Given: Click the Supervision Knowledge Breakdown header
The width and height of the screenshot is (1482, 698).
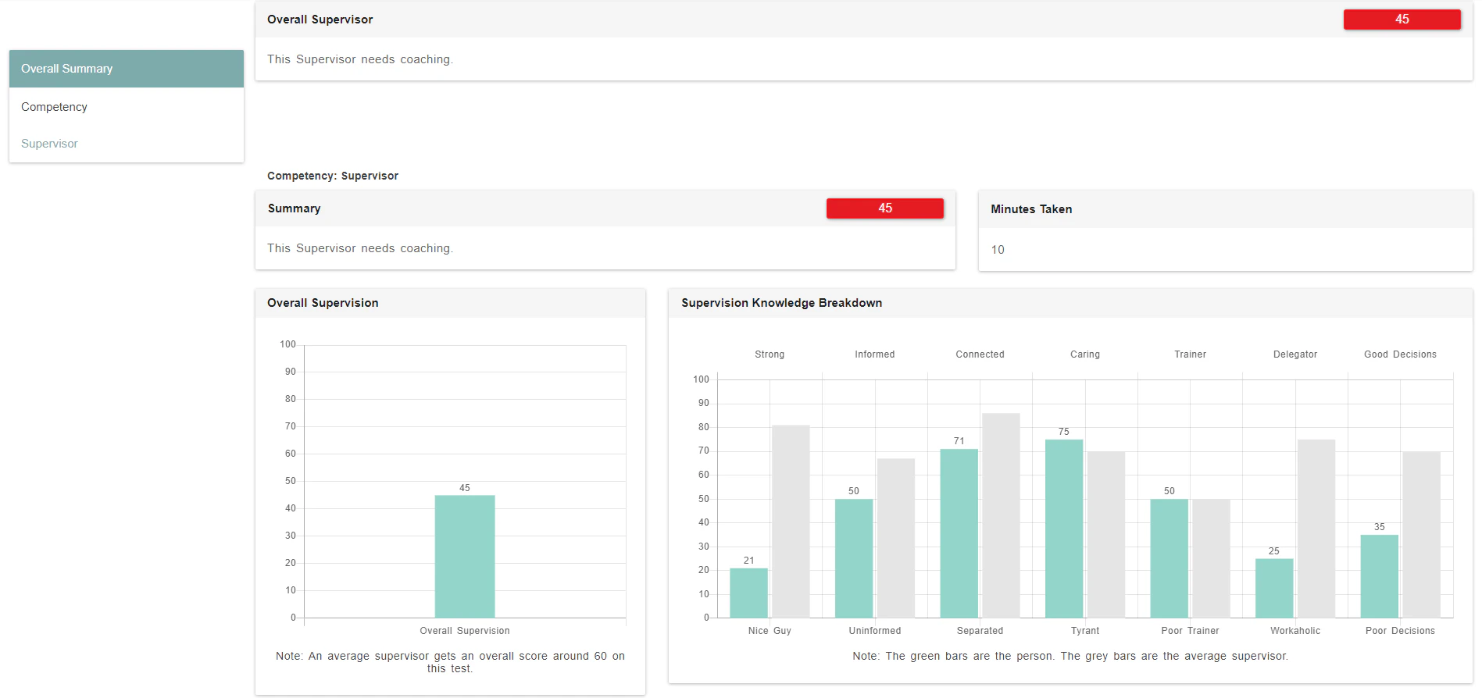Looking at the screenshot, I should pyautogui.click(x=1070, y=303).
